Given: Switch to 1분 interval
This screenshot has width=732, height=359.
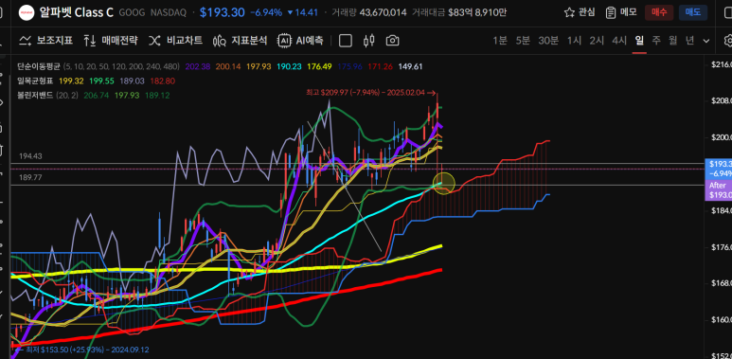Looking at the screenshot, I should (x=500, y=41).
